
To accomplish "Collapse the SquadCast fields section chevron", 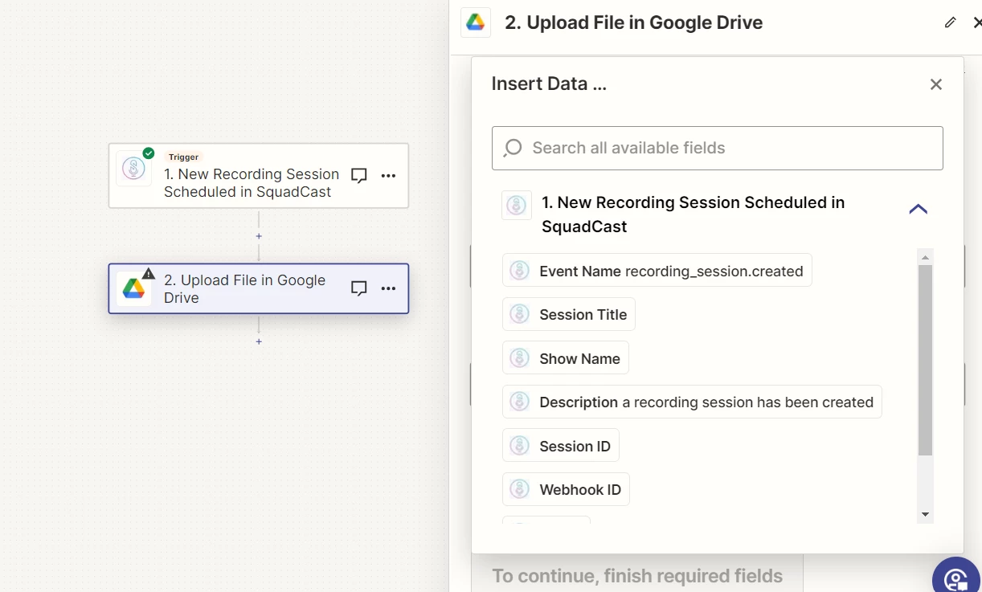I will pyautogui.click(x=918, y=210).
